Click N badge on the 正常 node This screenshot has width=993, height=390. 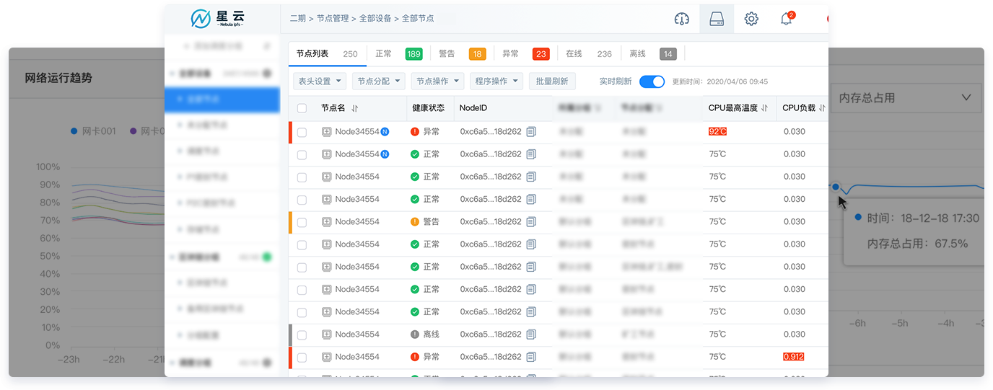(x=385, y=154)
